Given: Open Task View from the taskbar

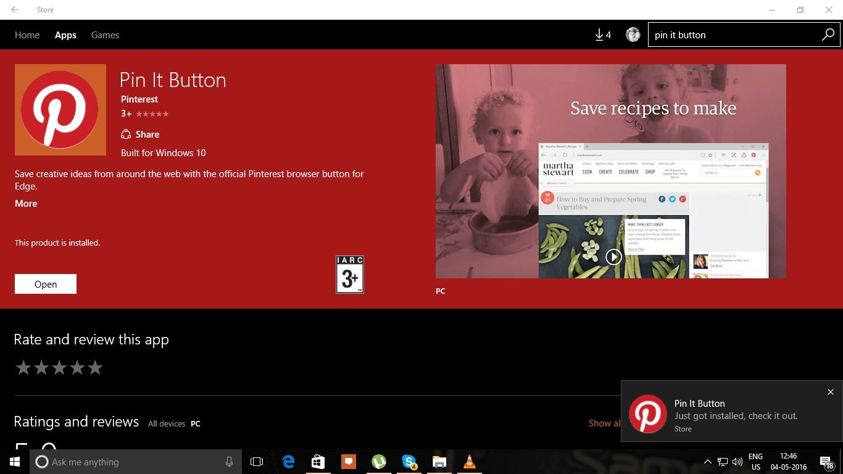Looking at the screenshot, I should (257, 462).
